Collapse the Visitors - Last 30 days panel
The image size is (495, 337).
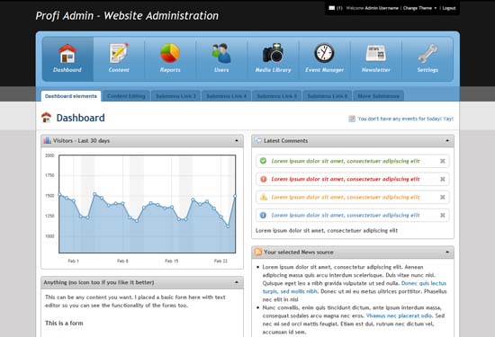click(237, 140)
